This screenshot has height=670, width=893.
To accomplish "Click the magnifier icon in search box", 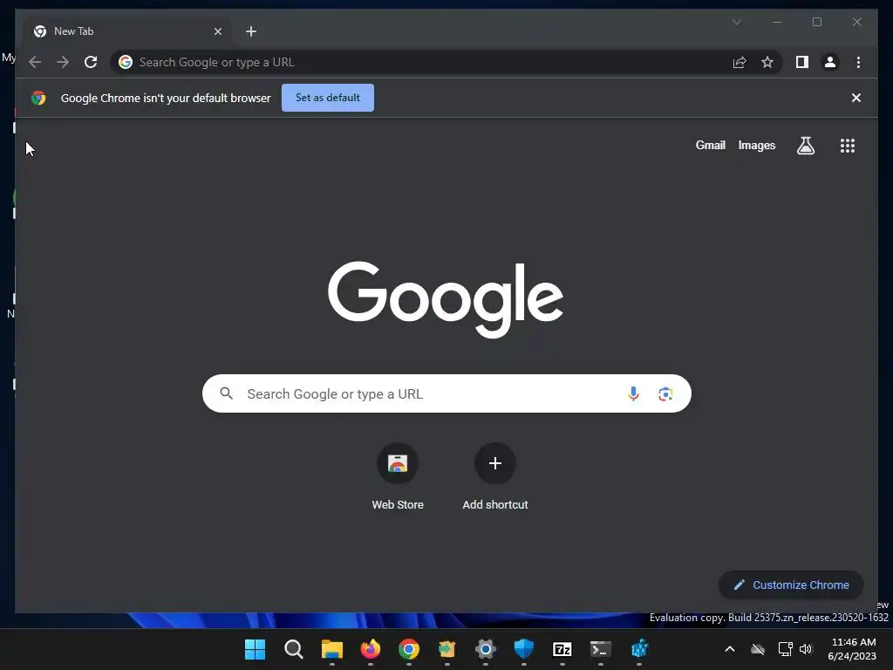I will pos(226,393).
